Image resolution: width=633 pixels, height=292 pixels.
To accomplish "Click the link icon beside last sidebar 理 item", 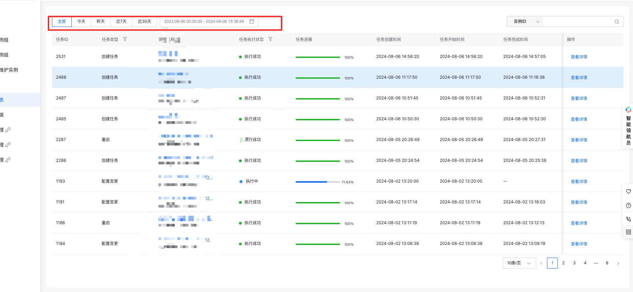I will click(8, 160).
